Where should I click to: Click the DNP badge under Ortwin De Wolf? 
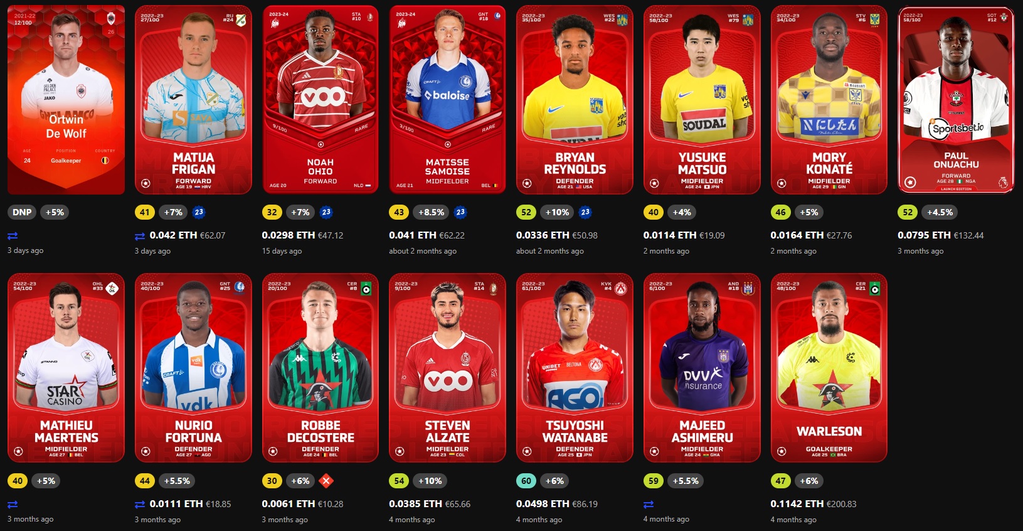(x=22, y=212)
